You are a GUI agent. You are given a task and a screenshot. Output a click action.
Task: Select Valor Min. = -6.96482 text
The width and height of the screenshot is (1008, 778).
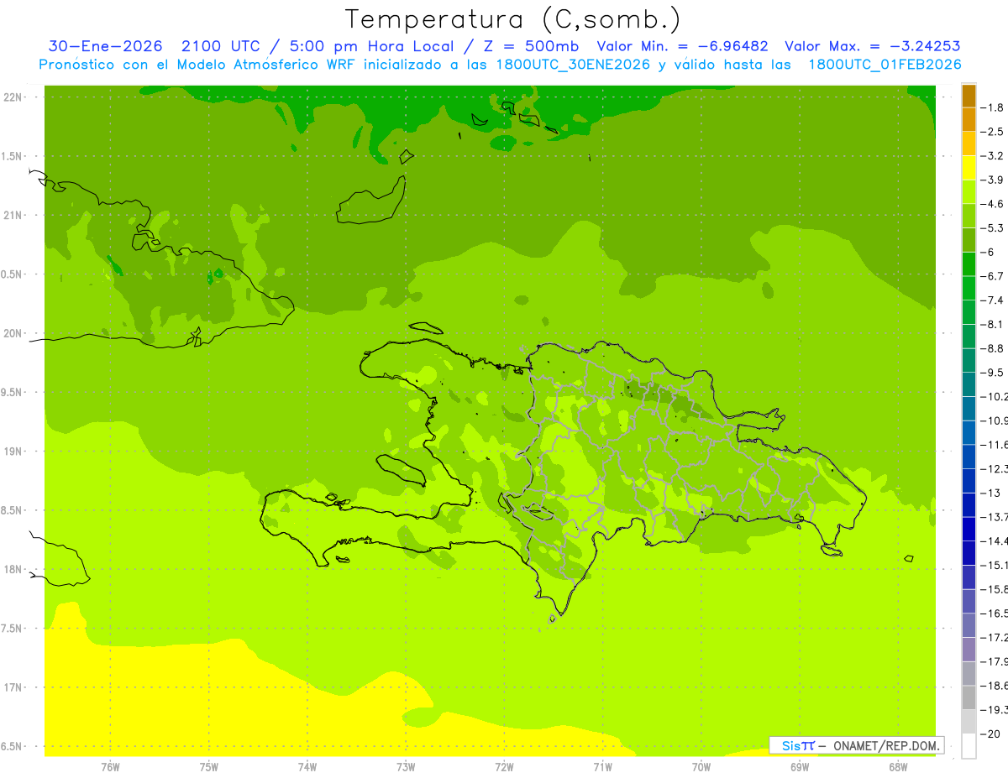(682, 46)
